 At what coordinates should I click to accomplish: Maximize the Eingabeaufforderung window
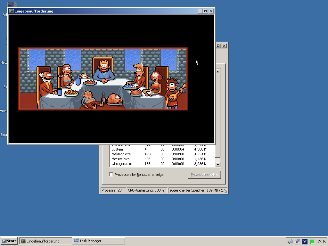(206, 11)
